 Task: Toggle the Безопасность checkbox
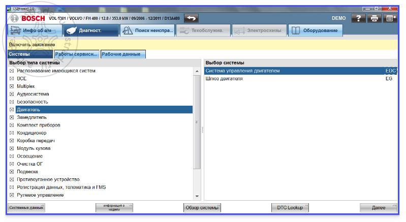point(12,102)
